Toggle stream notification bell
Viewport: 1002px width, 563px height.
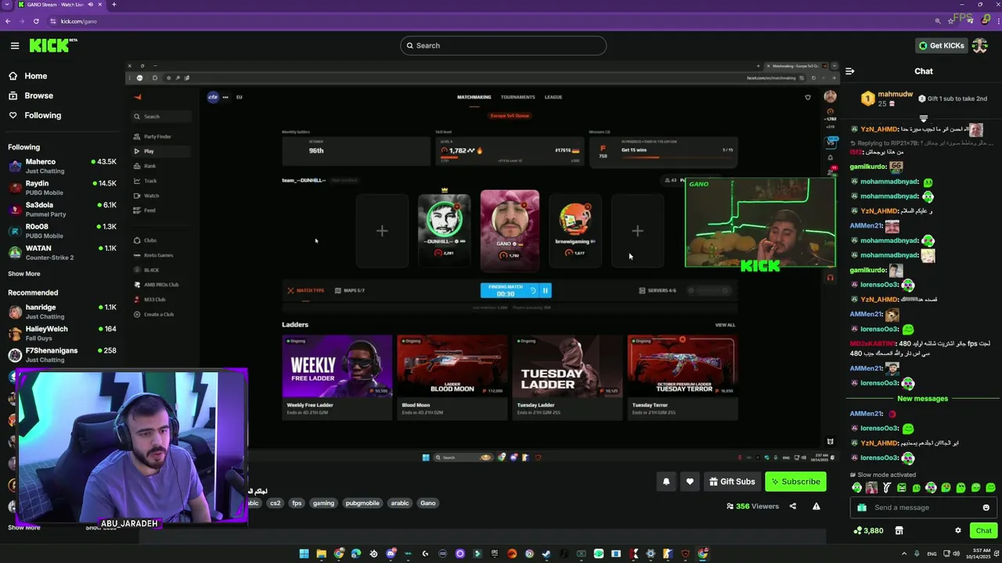(666, 482)
